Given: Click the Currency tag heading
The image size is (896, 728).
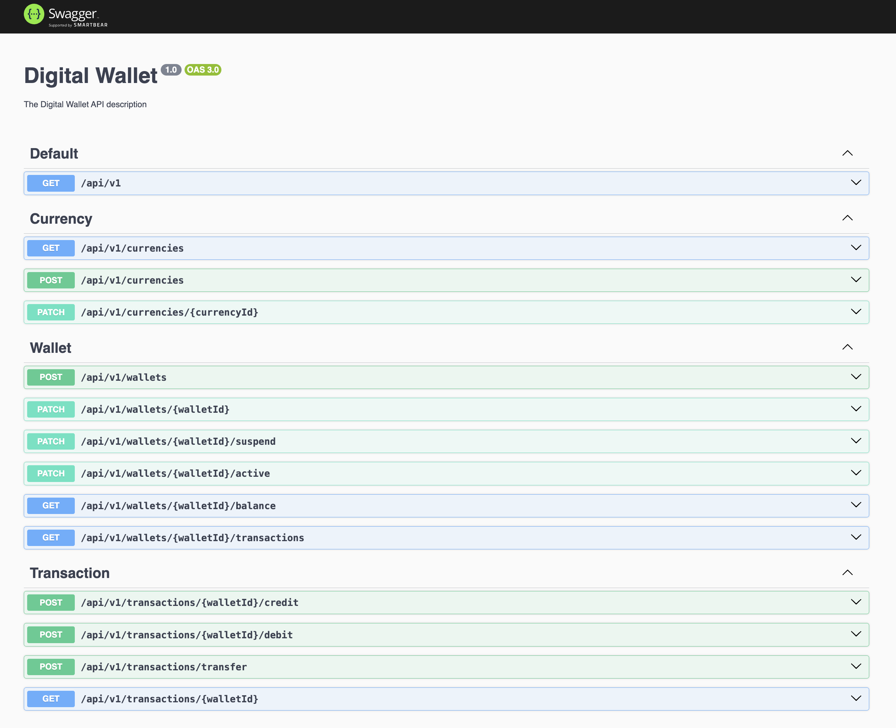Looking at the screenshot, I should (x=61, y=219).
